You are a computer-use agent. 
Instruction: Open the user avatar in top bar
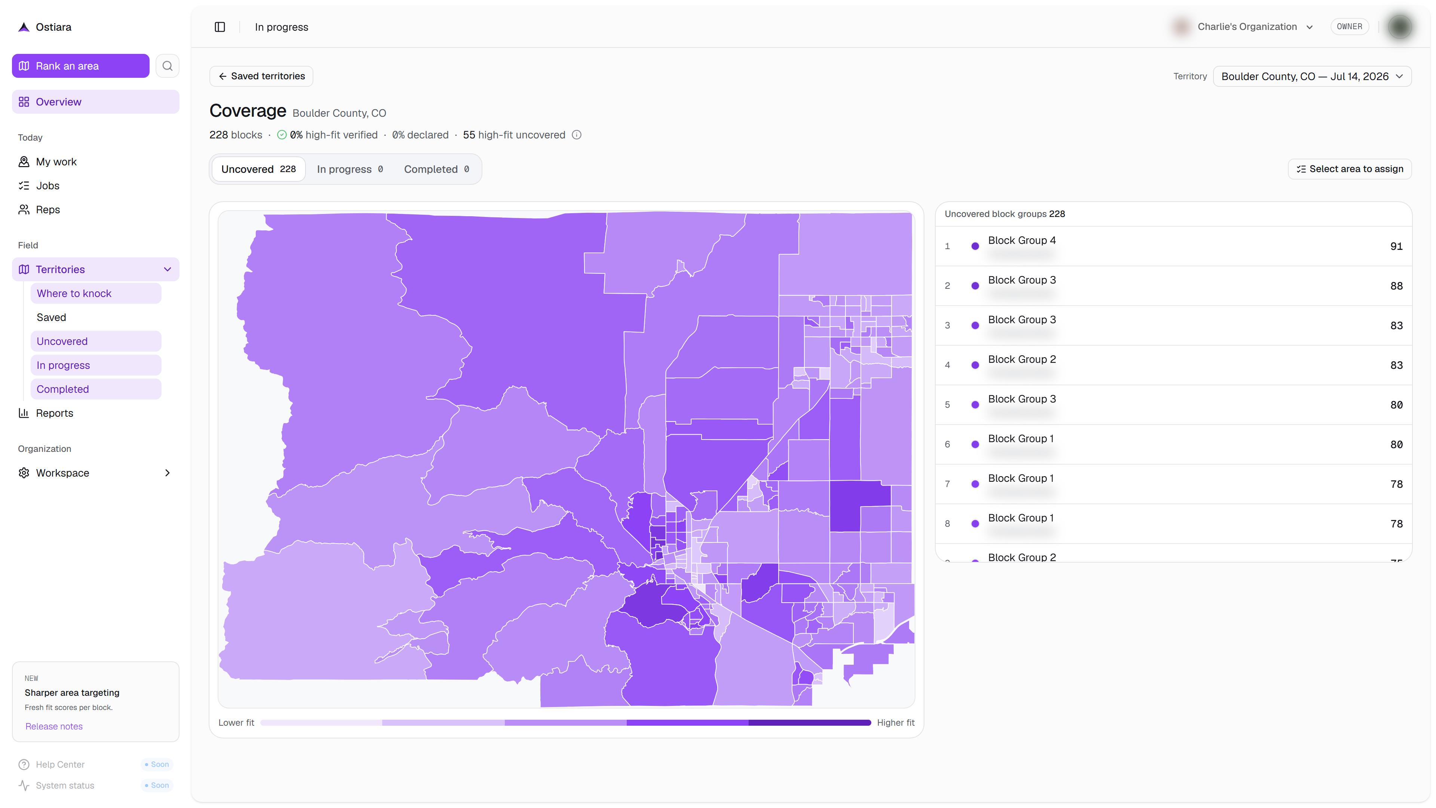click(1399, 27)
